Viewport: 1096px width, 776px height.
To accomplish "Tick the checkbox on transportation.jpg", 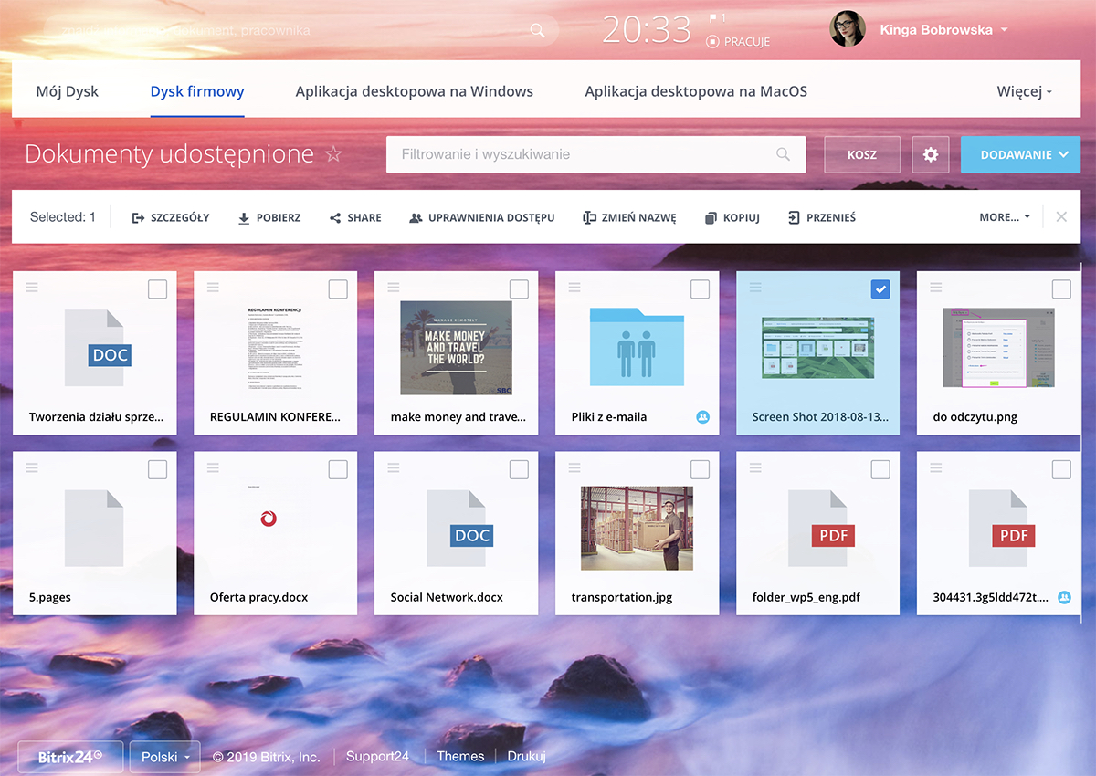I will click(x=700, y=469).
